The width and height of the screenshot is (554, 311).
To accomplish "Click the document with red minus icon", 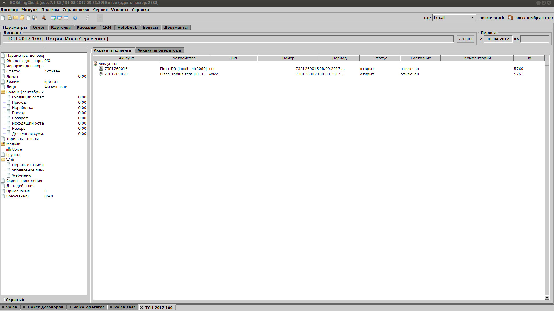I will (x=28, y=18).
